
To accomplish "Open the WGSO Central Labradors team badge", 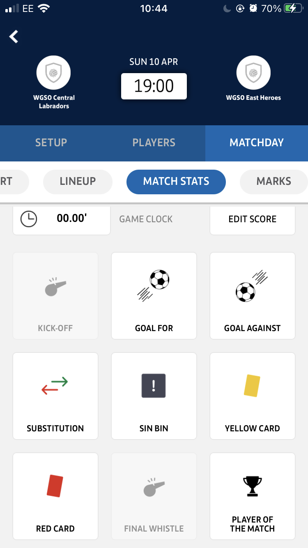I will coord(53,72).
